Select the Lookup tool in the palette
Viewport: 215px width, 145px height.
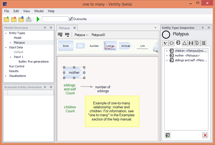tap(110, 46)
